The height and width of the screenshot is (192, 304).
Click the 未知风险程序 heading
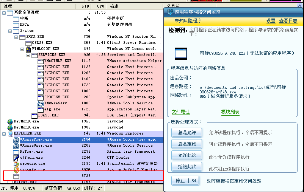(188, 21)
